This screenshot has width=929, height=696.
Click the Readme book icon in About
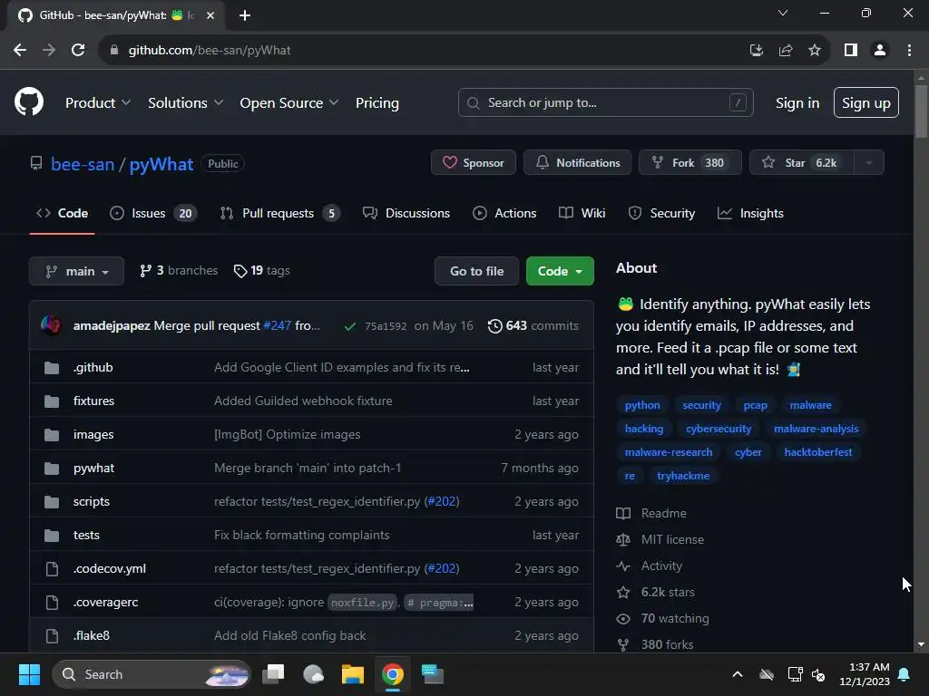click(623, 513)
